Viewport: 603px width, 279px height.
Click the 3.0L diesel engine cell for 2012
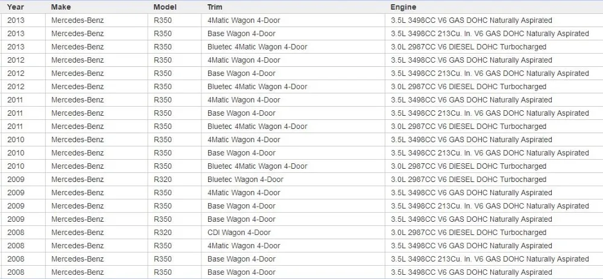pos(494,87)
